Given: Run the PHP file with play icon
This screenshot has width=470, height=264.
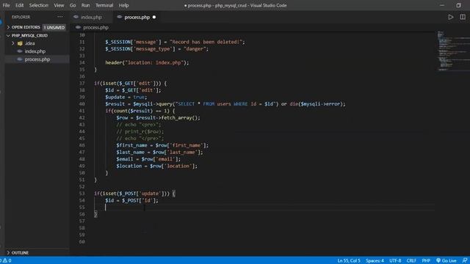Looking at the screenshot, I should click(450, 17).
